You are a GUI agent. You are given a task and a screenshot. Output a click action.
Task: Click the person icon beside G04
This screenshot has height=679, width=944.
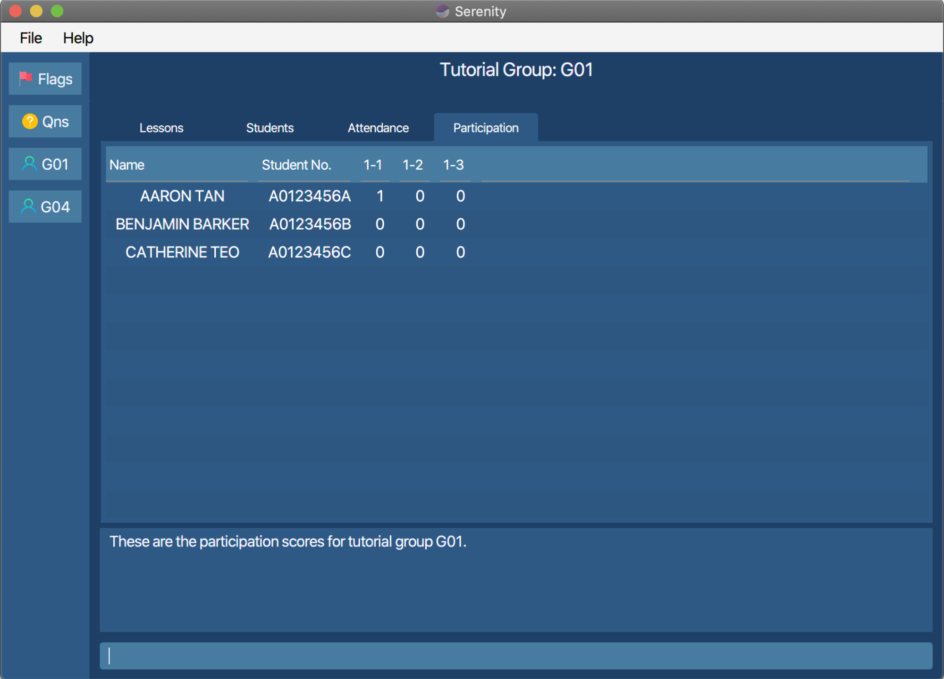(x=29, y=207)
